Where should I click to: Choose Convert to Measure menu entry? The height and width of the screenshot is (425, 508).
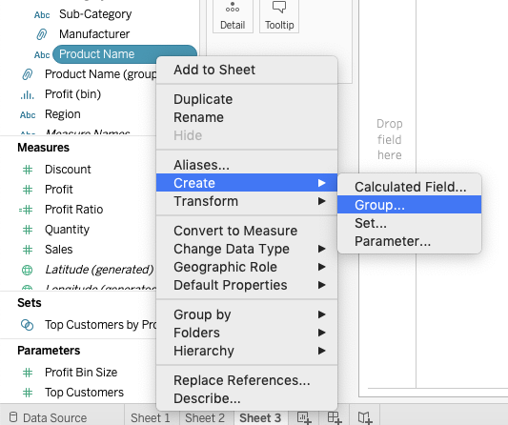point(247,231)
